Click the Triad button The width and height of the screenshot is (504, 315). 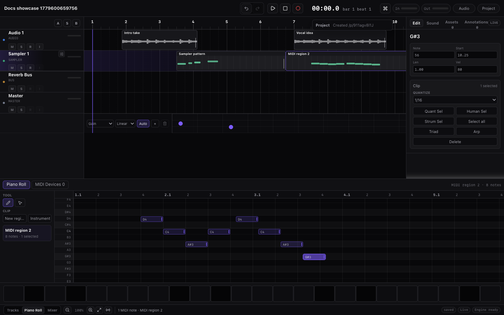434,132
